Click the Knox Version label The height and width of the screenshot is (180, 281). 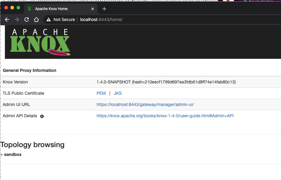15,82
